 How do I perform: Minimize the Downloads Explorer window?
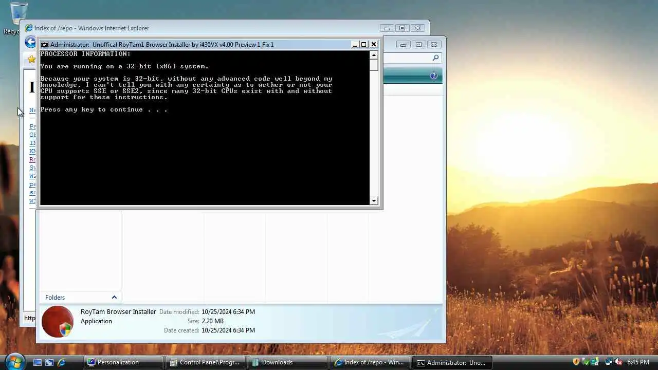403,45
